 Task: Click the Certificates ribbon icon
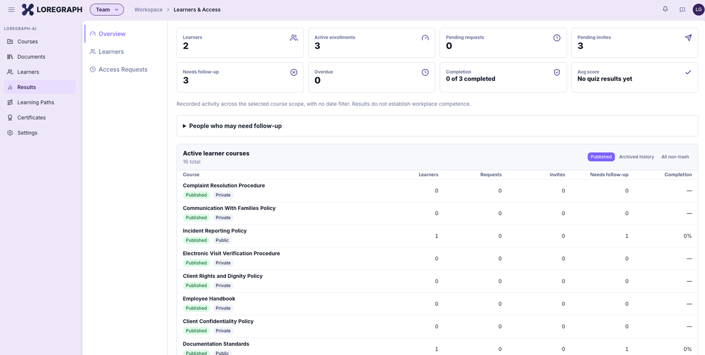10,117
